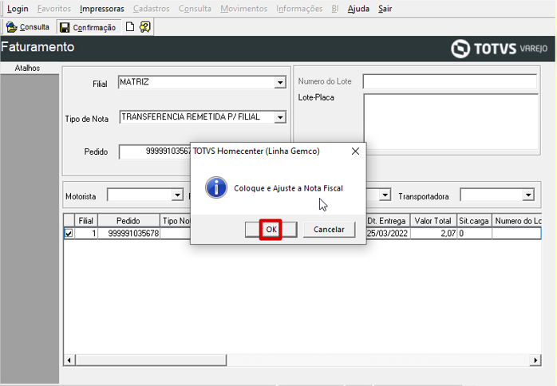Click the Atalhos panel header
Image resolution: width=557 pixels, height=386 pixels.
[x=27, y=68]
